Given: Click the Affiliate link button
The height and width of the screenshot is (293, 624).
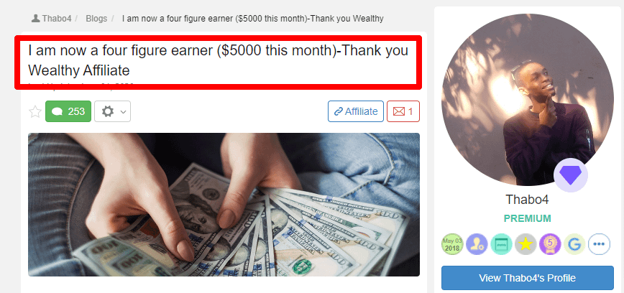Looking at the screenshot, I should pos(356,111).
